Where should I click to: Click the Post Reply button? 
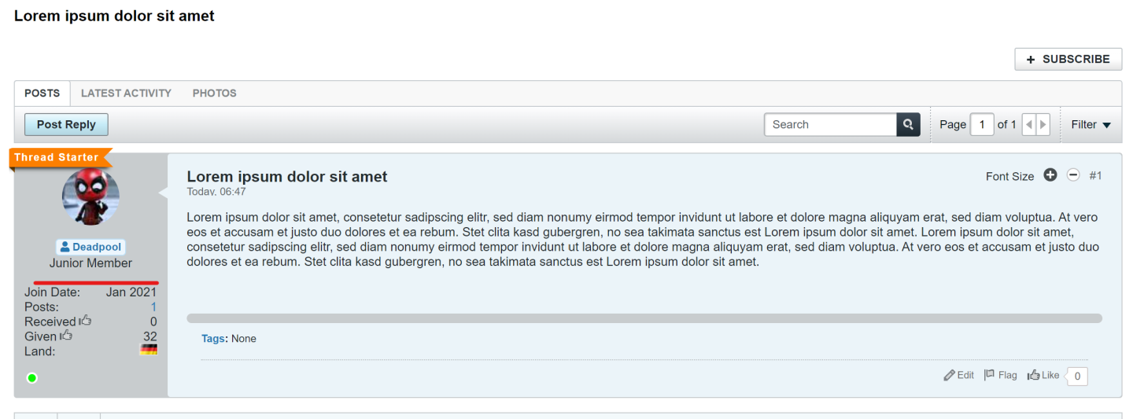tap(66, 124)
